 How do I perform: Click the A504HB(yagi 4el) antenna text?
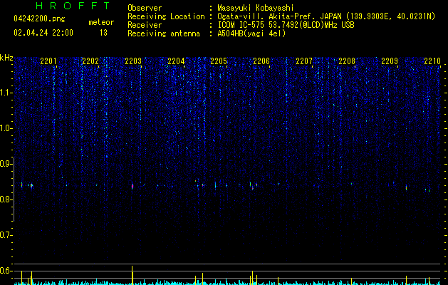[x=251, y=33]
